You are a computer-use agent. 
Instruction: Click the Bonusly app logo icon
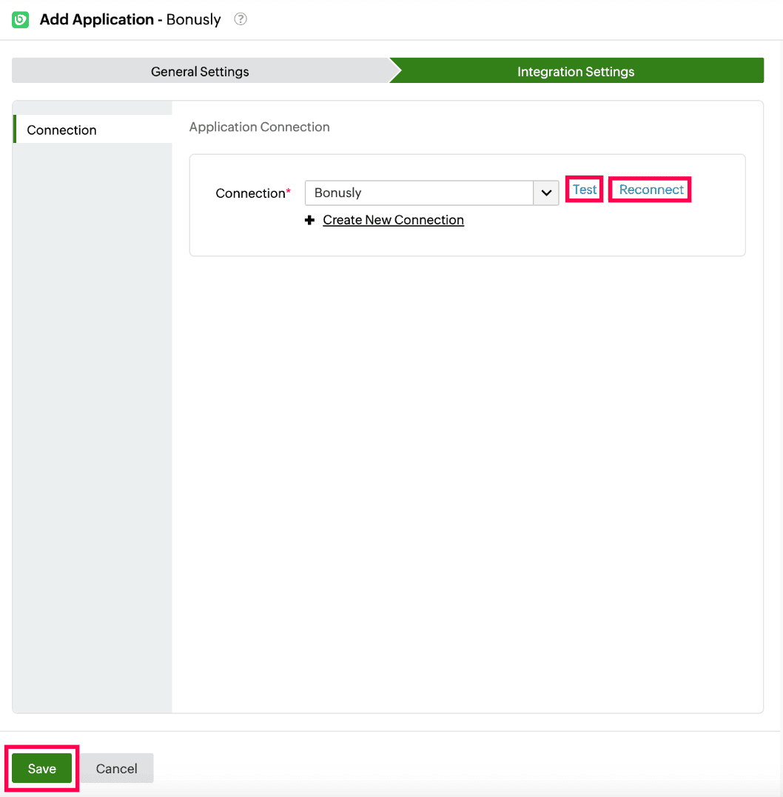coord(20,20)
